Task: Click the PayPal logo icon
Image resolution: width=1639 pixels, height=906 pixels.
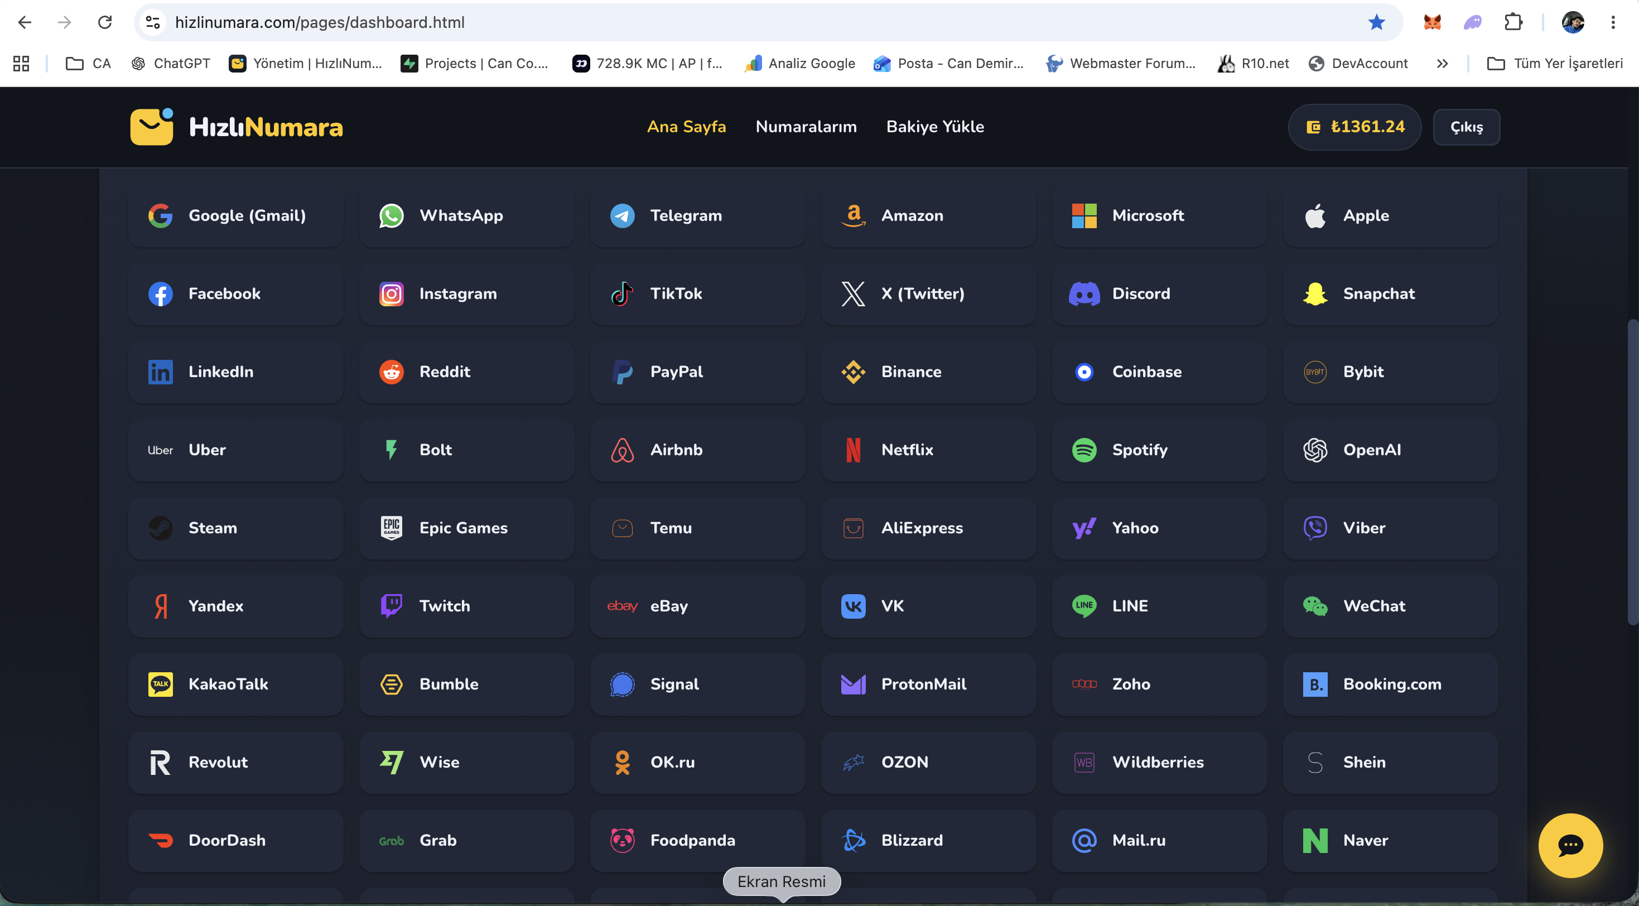Action: pyautogui.click(x=622, y=372)
